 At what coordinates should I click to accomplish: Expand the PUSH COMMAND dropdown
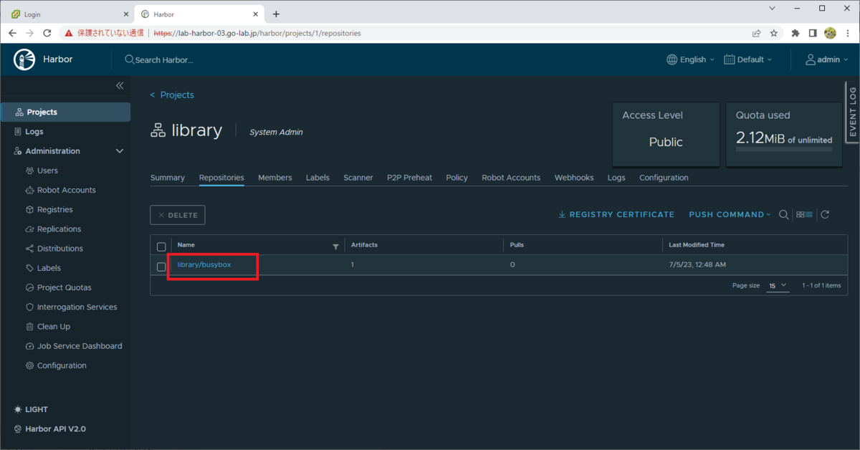pos(730,214)
